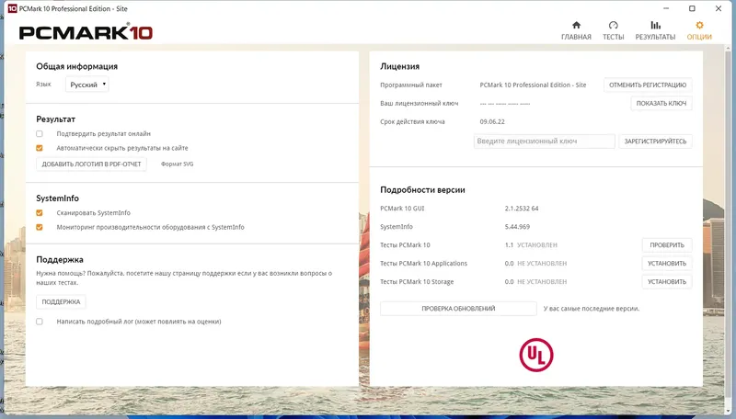Click the Общая информация heading

[x=77, y=66]
